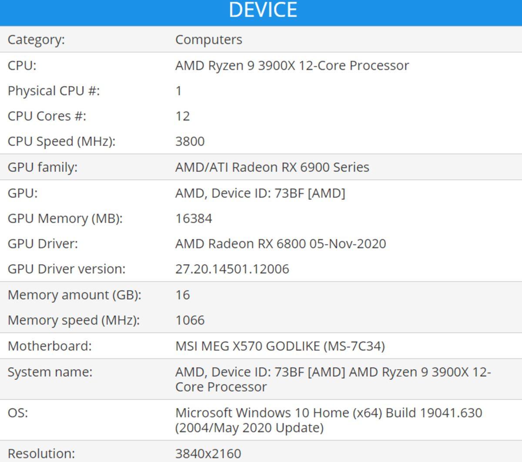Viewport: 522px width, 462px height.
Task: Select the GPU Driver version number
Action: point(232,269)
